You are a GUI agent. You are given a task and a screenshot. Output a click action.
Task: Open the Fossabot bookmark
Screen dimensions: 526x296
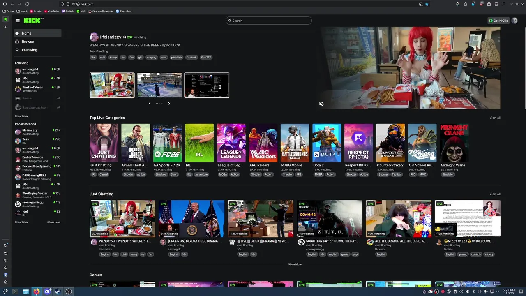[x=124, y=12]
